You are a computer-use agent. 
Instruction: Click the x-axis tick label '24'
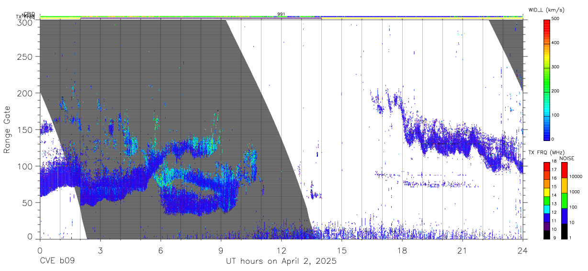pos(522,250)
